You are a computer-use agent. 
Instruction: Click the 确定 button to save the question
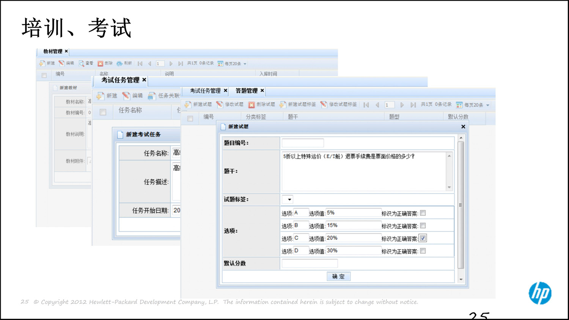click(338, 276)
